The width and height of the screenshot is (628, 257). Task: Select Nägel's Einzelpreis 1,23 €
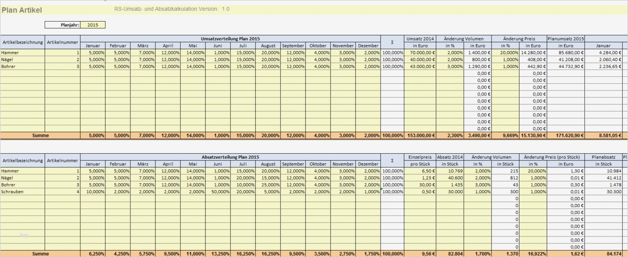(x=419, y=178)
